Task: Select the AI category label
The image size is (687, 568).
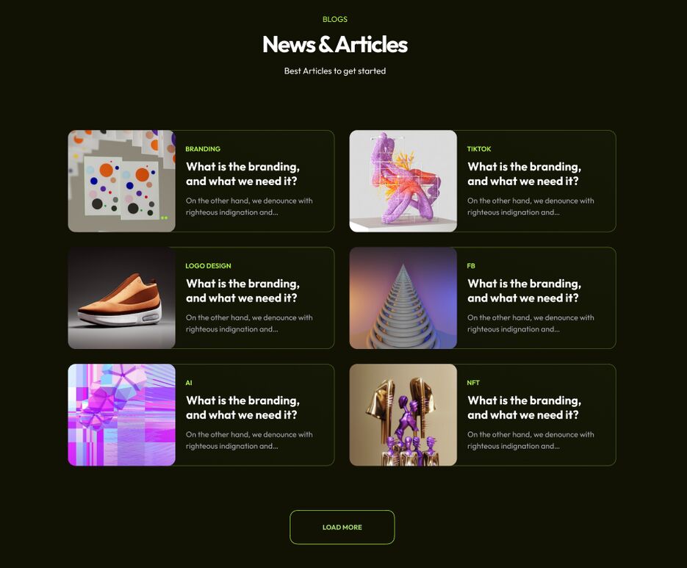Action: click(189, 383)
